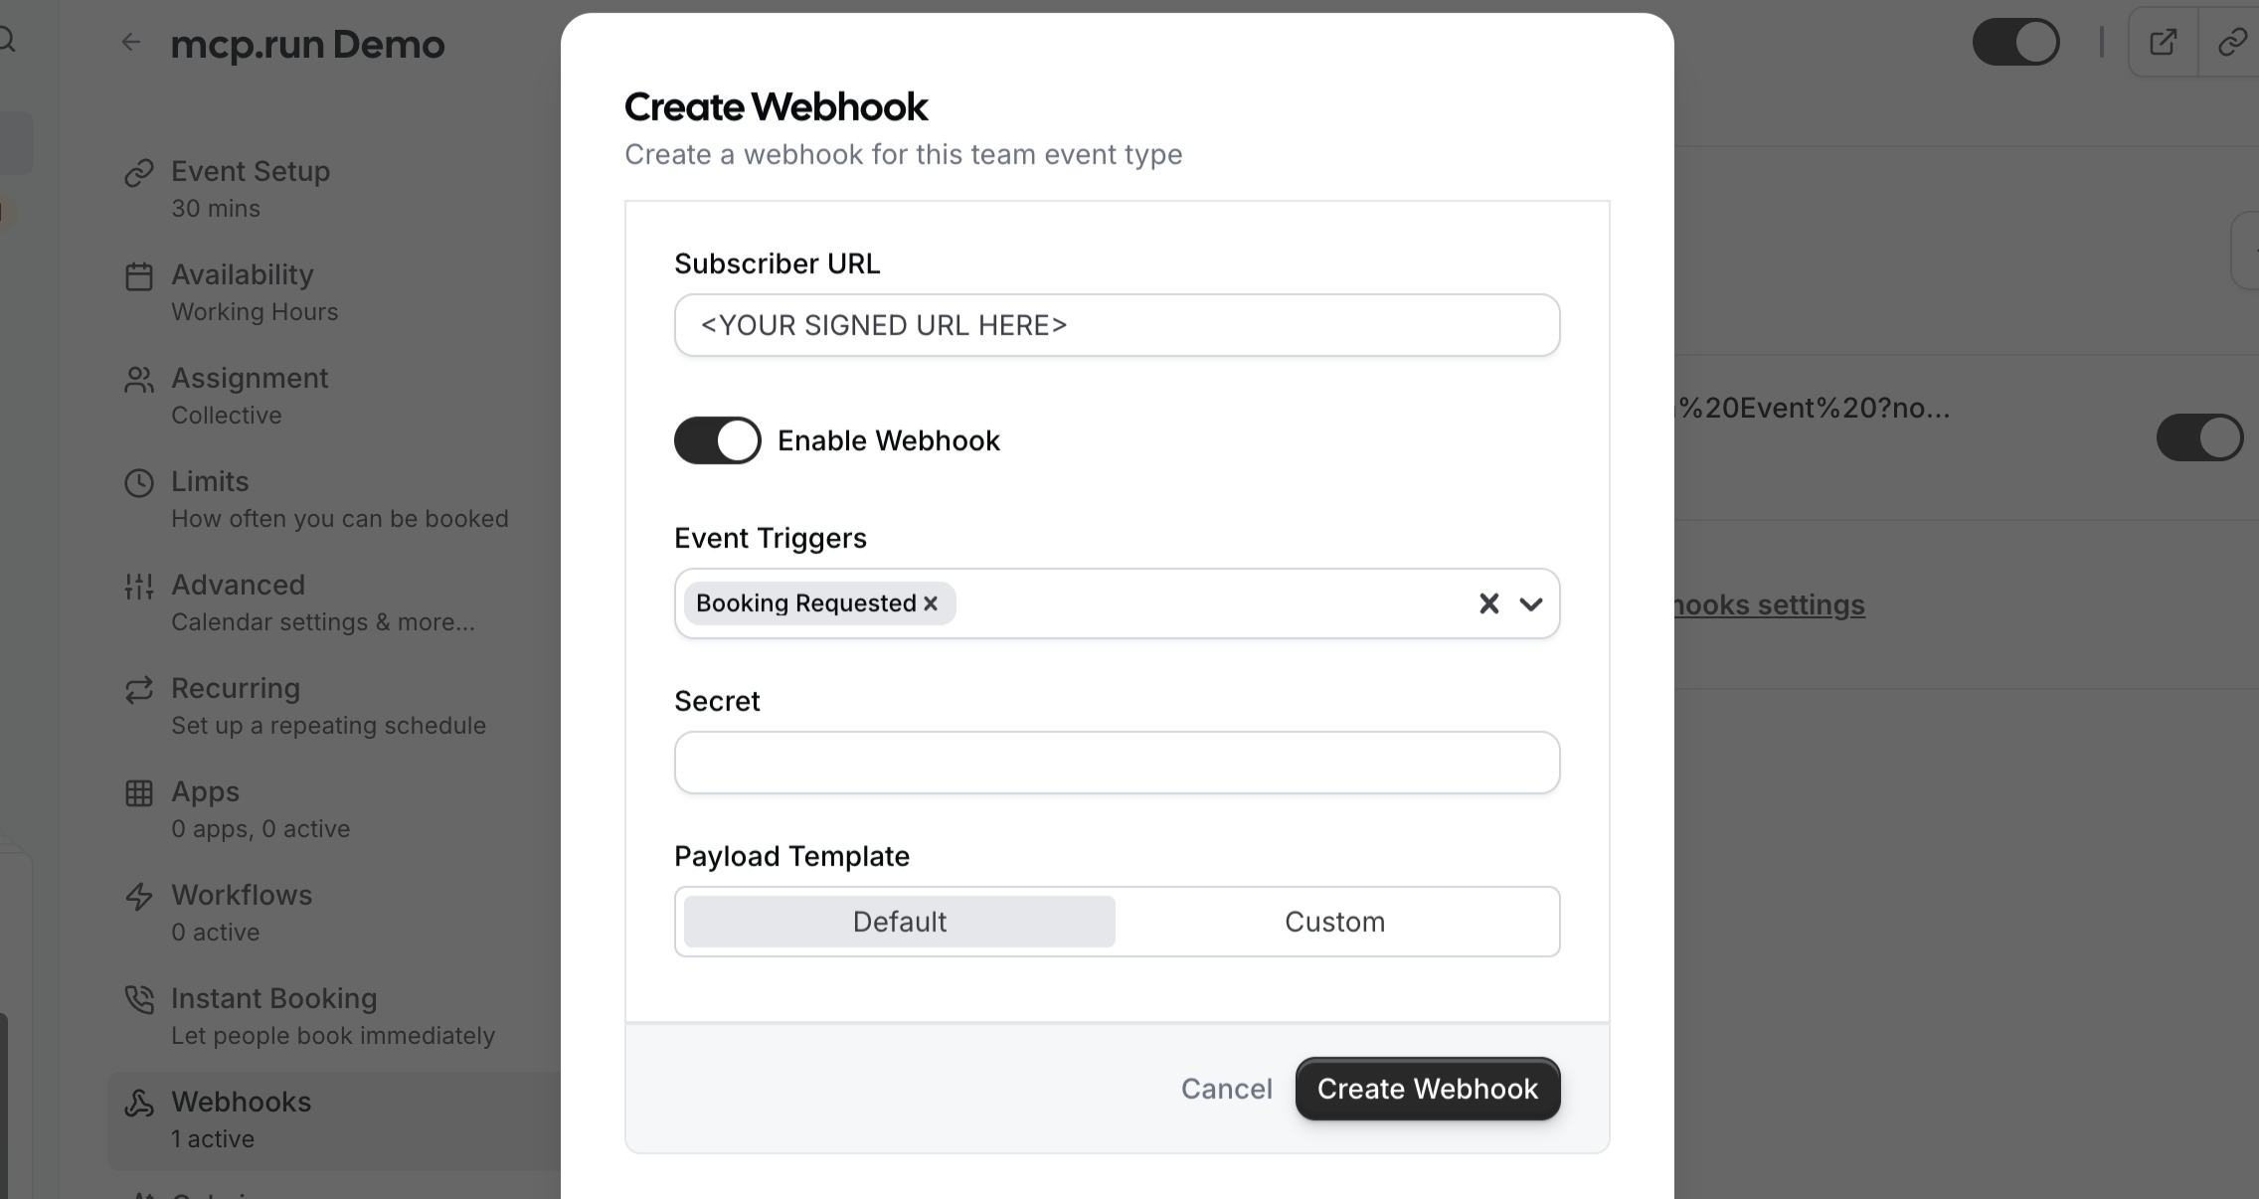Select the Custom payload template tab

(x=1334, y=922)
